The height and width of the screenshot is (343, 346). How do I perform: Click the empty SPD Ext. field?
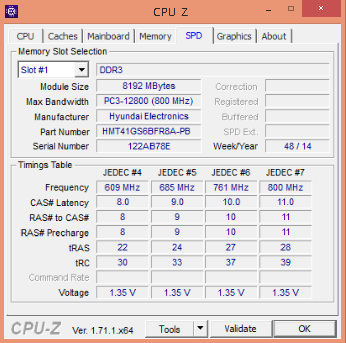tap(297, 131)
